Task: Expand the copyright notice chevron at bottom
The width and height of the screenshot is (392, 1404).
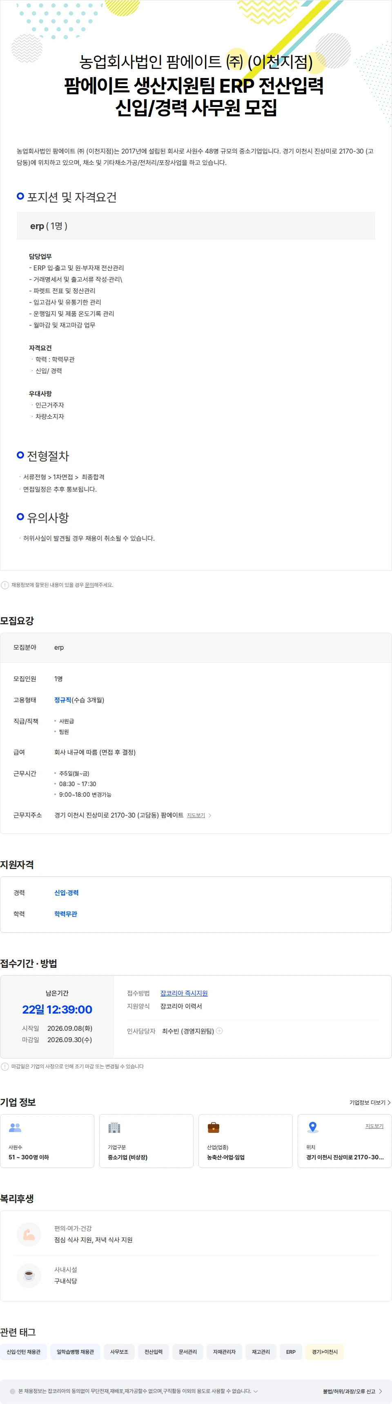Action: coord(256,1391)
